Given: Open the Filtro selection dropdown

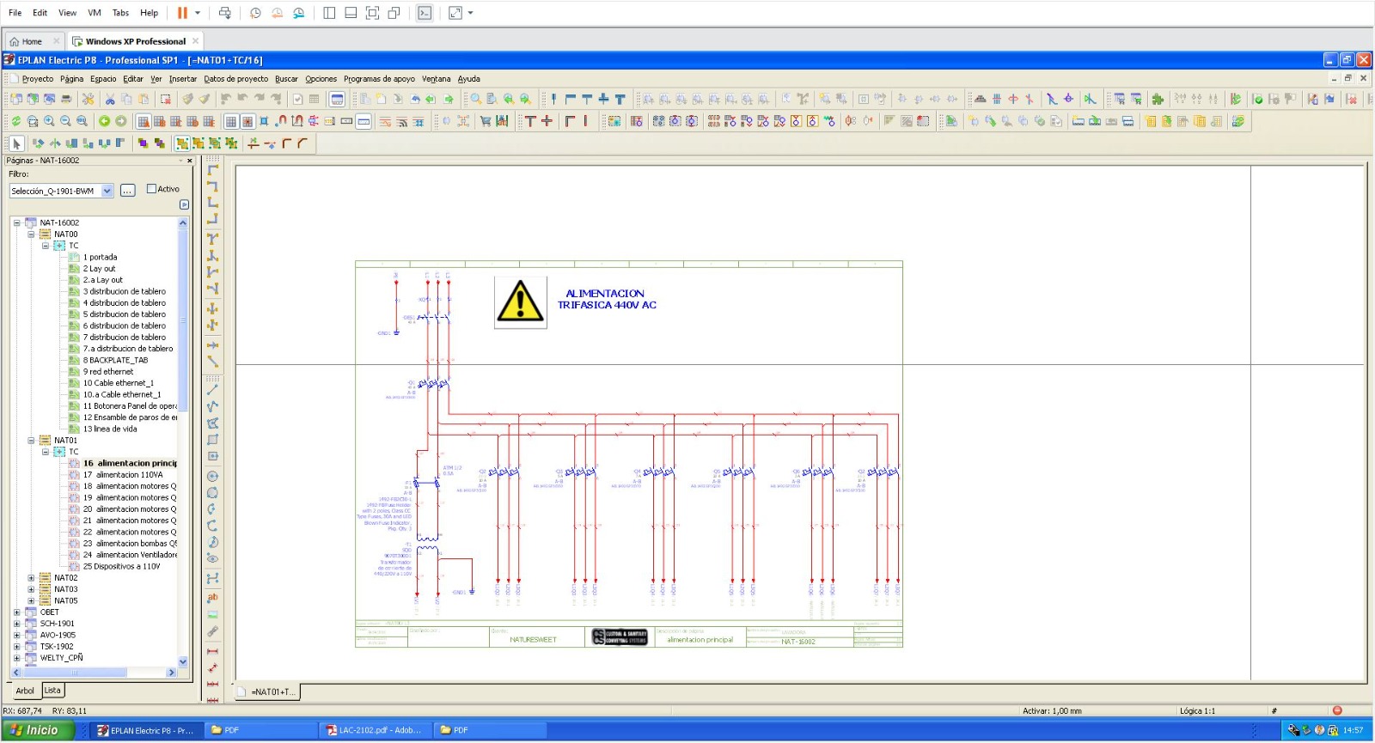Looking at the screenshot, I should [x=107, y=191].
